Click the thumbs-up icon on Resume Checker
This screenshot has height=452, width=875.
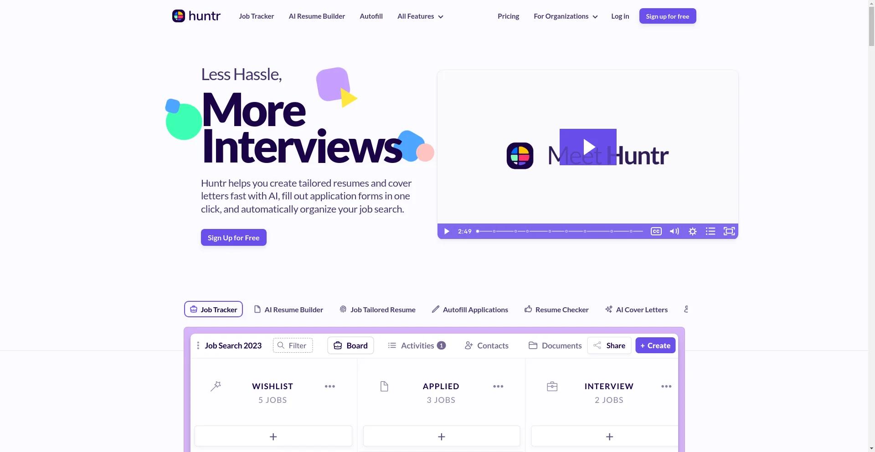pos(528,309)
